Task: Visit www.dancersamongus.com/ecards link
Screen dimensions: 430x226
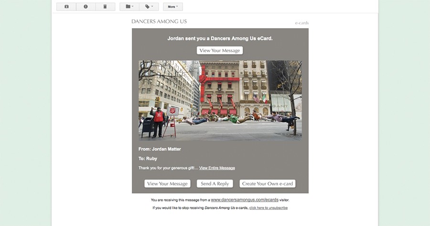Action: pos(245,200)
